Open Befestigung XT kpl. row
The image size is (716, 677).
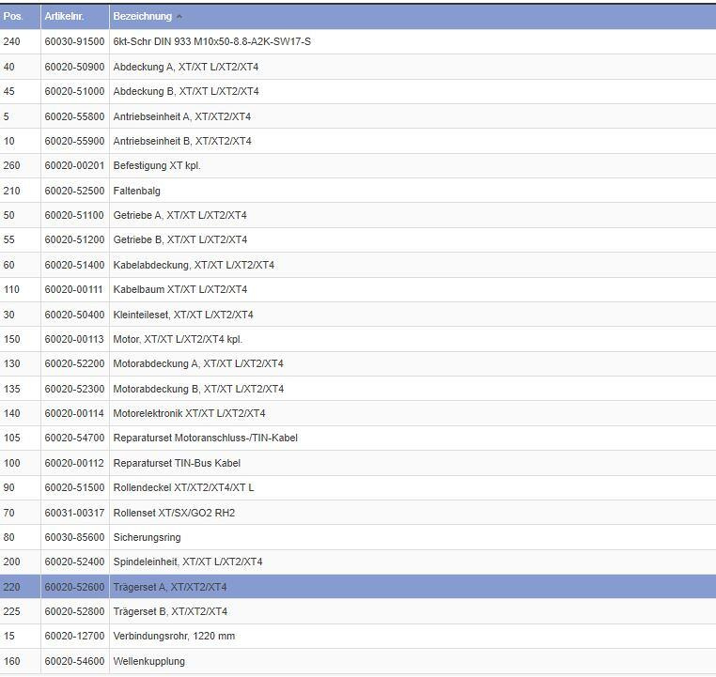coord(157,166)
